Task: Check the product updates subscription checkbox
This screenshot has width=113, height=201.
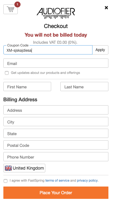Action: [x=7, y=73]
